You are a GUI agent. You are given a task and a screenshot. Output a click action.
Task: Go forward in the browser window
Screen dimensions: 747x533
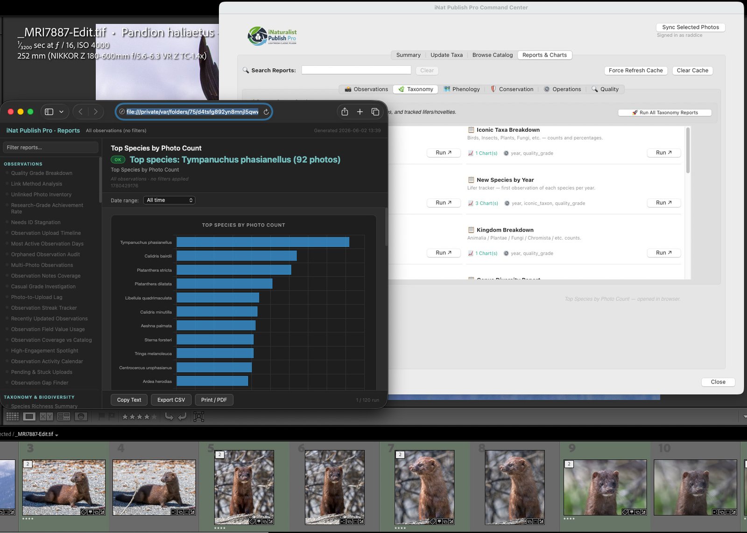point(96,112)
